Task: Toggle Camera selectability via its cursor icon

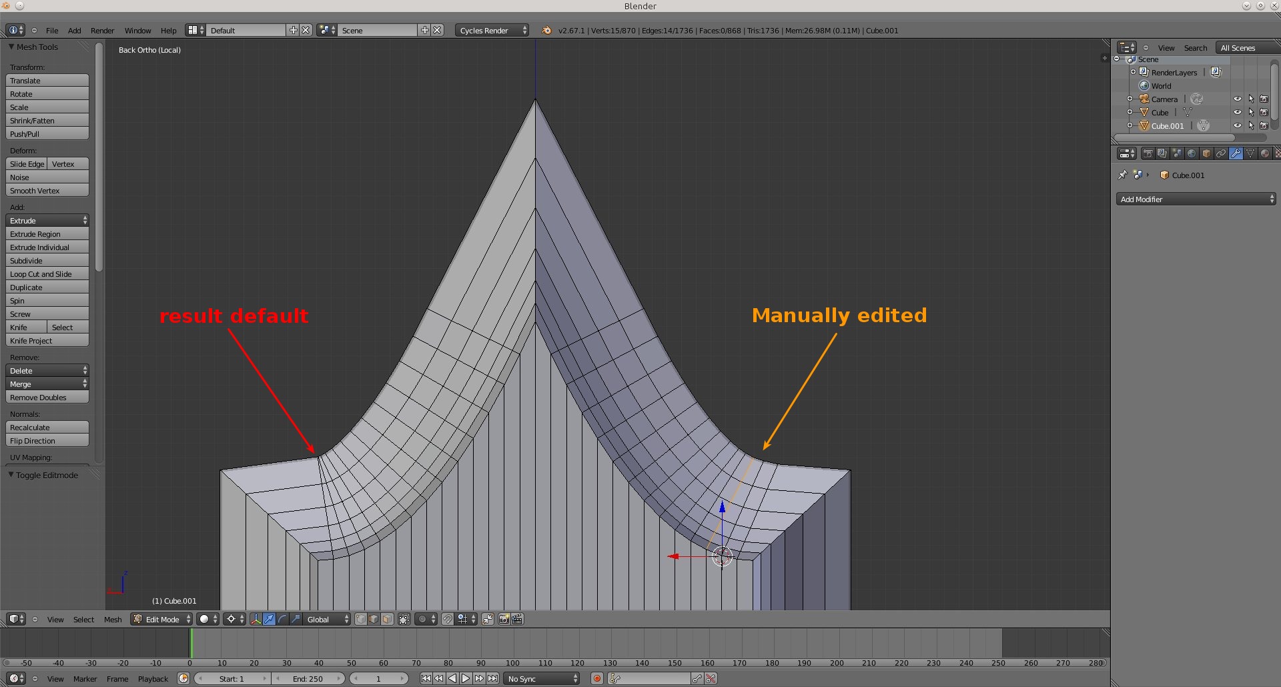Action: 1251,99
